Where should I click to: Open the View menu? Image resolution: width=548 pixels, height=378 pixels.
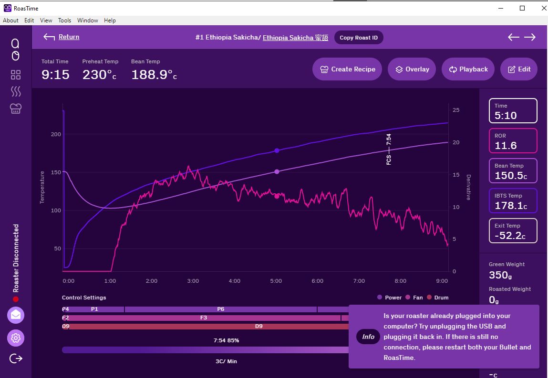tap(46, 20)
